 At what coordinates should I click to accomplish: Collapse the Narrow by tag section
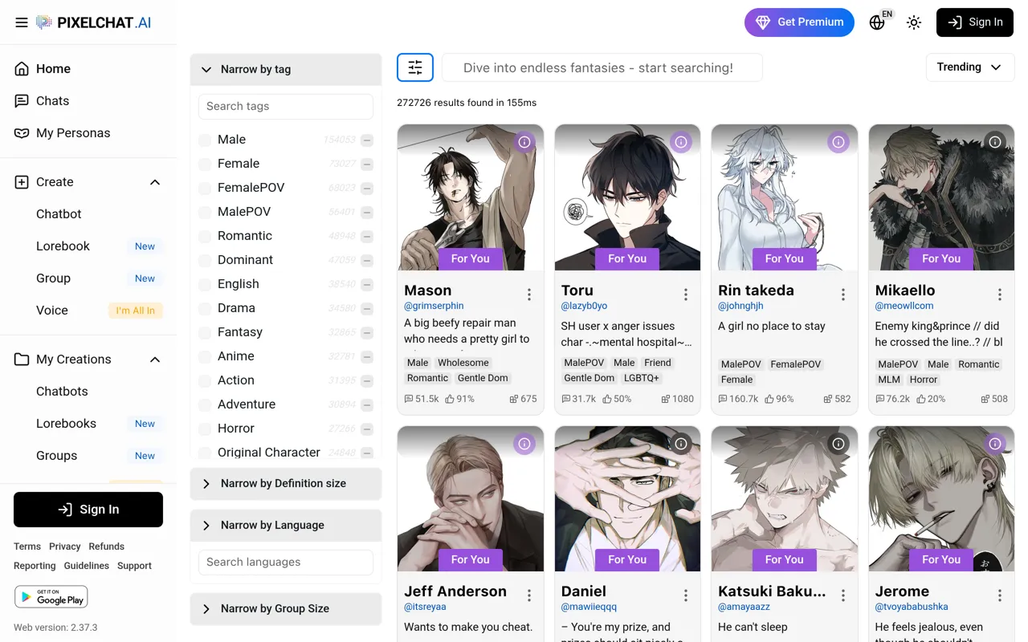(x=286, y=70)
